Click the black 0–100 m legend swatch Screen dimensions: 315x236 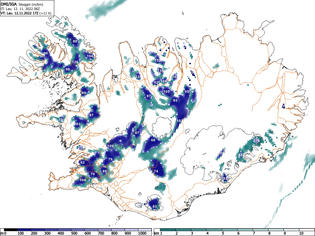pos(11,230)
